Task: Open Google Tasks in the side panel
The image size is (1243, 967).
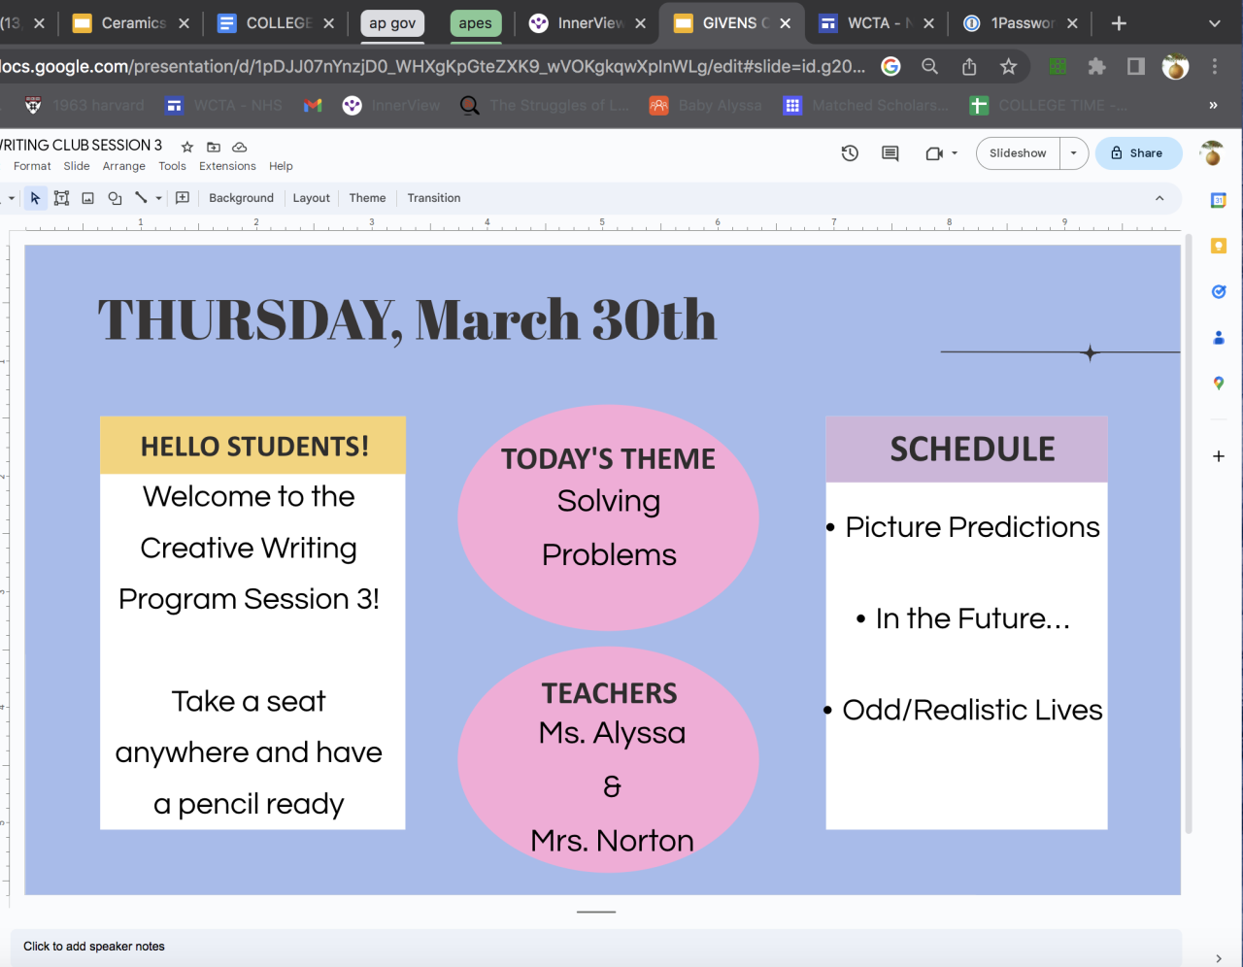Action: coord(1219,291)
